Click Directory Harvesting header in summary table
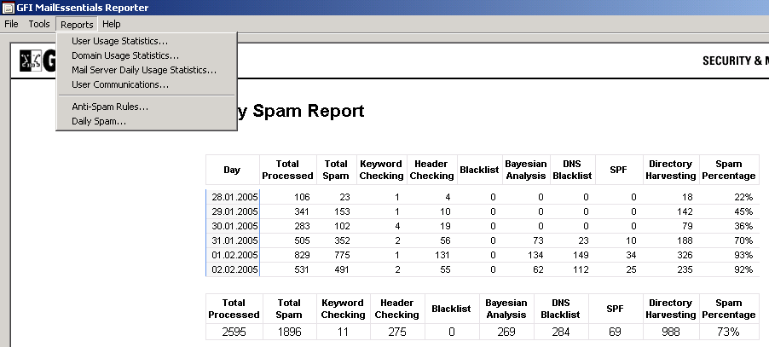 670,309
